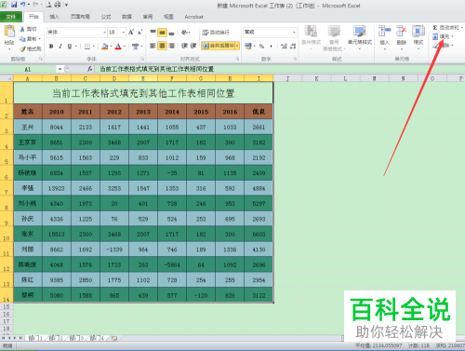Screen dimensions: 465x351
Task: Click the Fill Color paint bucket icon
Action: [x=105, y=47]
